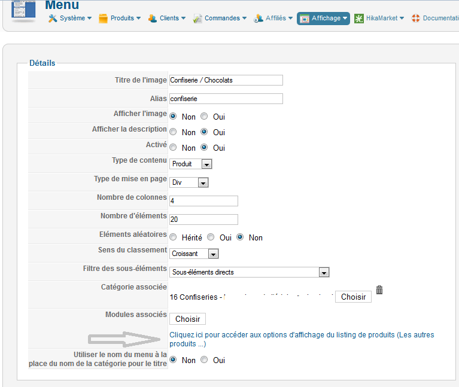Click the Produits box icon

(103, 19)
